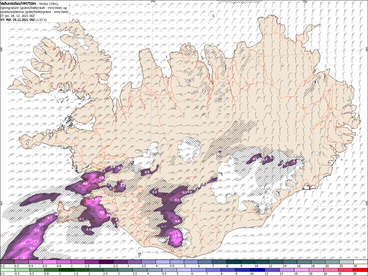The height and width of the screenshot is (276, 368).
Task: Select the 'rigning/skúrir' legend description line
Action: [34, 8]
